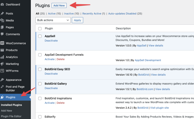View details for BoldGrid Easy SEO

pos(158,75)
